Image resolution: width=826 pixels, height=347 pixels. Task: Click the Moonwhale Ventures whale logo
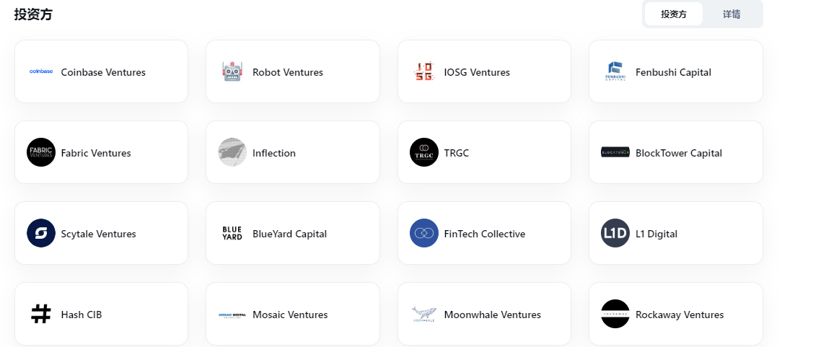[x=424, y=314]
